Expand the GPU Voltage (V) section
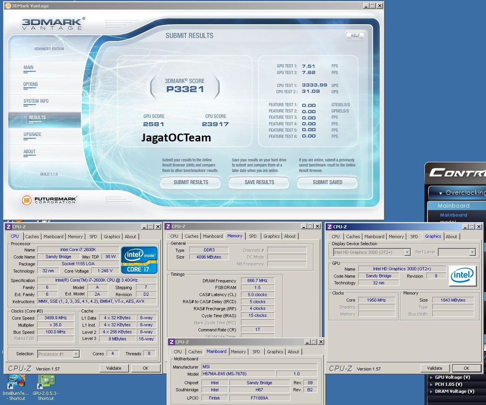 tap(431, 378)
